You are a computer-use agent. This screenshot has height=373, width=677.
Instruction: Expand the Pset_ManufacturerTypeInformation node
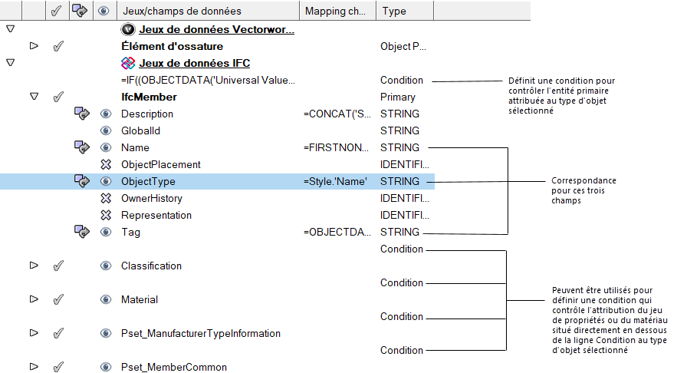pos(34,333)
